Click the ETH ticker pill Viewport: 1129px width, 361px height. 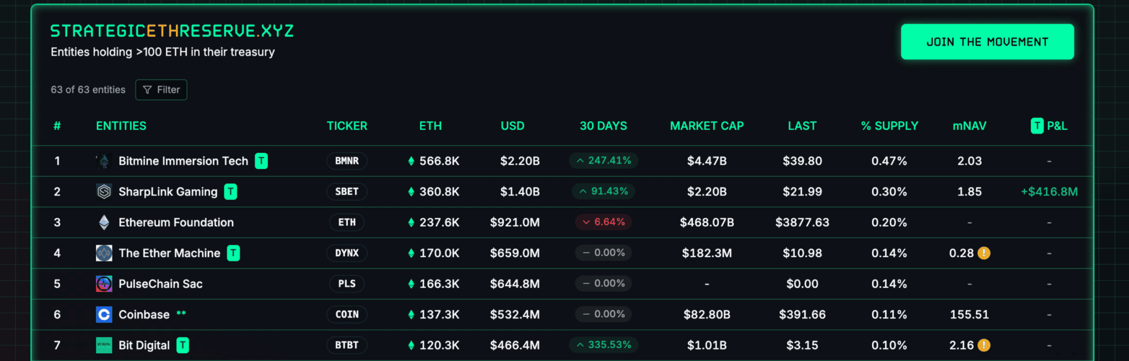[x=347, y=223]
